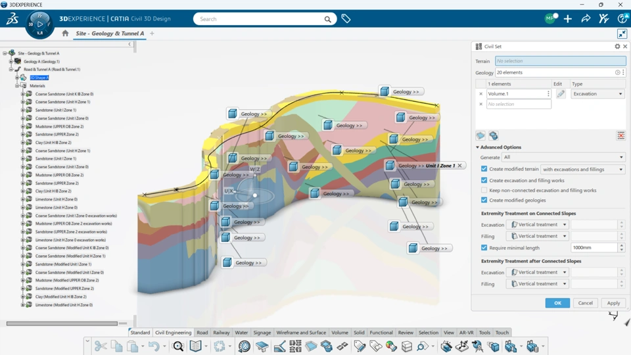Open new tab with plus beside title
631x355 pixels.
(x=152, y=34)
